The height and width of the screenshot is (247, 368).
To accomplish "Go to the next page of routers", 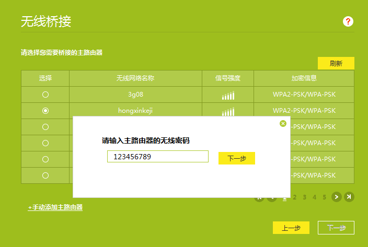I will (336, 197).
